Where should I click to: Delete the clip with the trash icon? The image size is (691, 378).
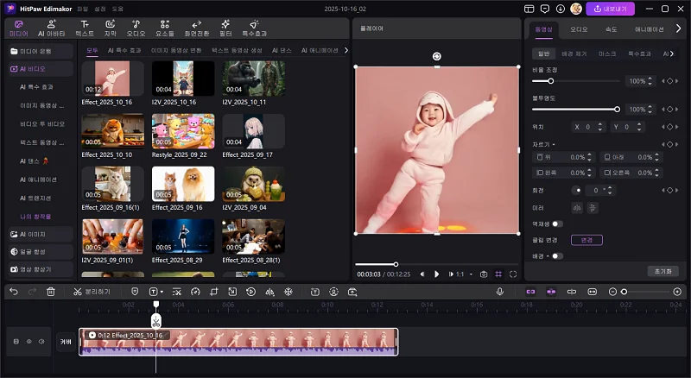pos(51,292)
